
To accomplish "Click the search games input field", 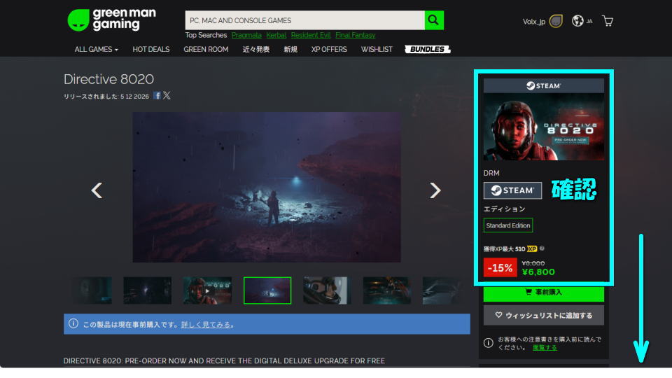I will point(304,20).
